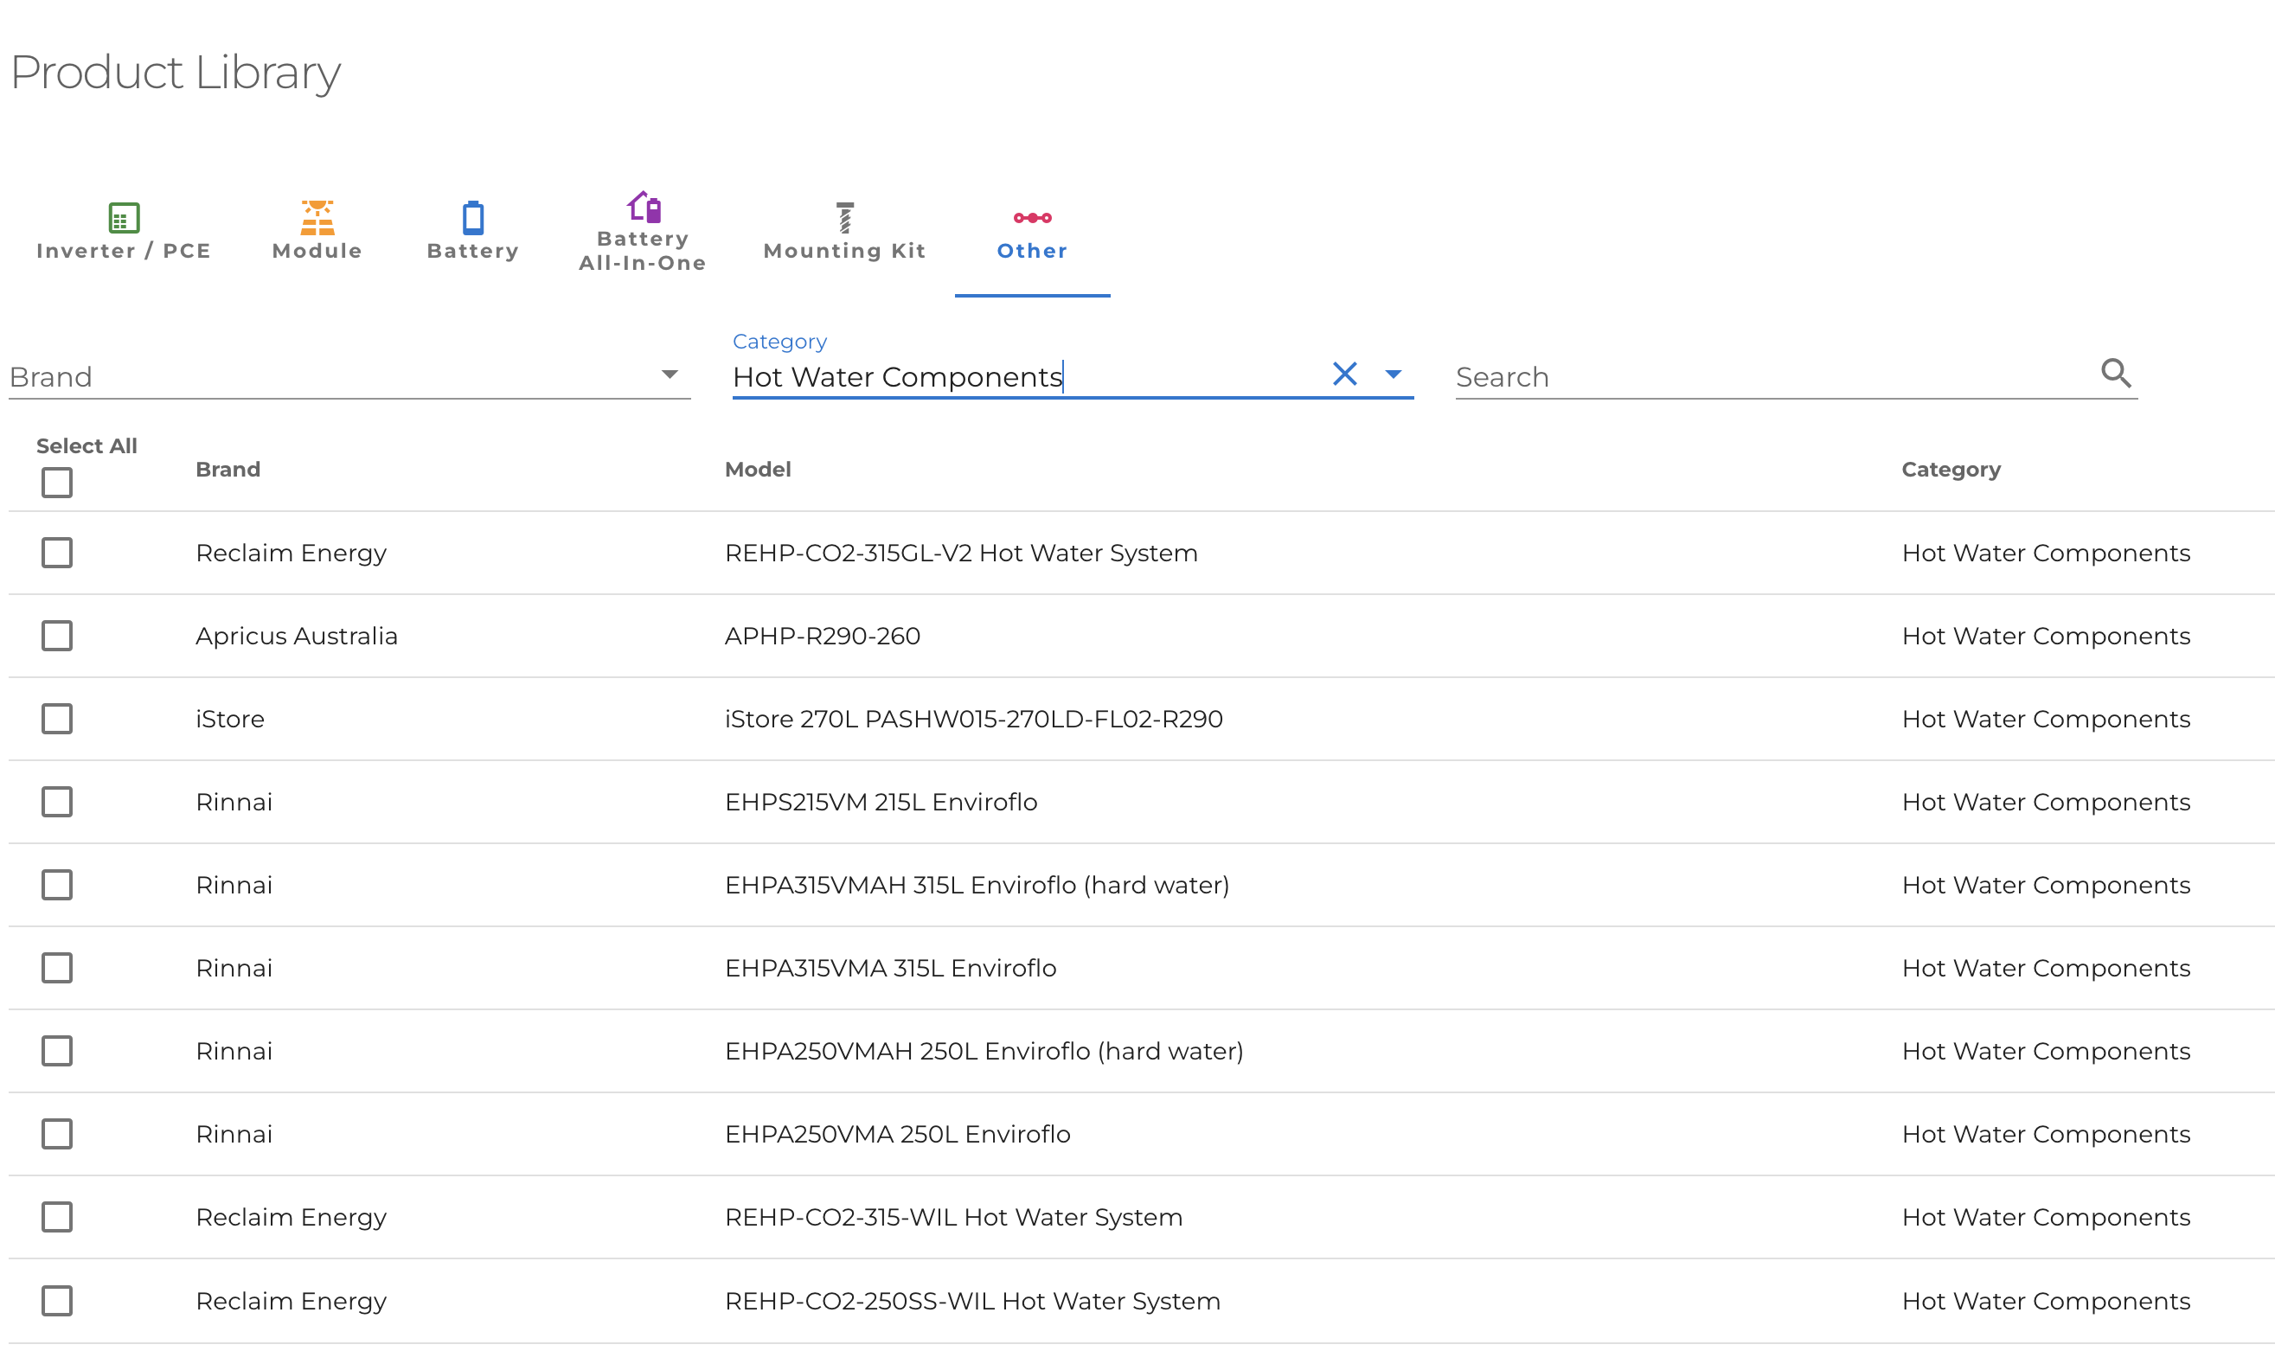Check the iStore 270L row checkbox
Image resolution: width=2275 pixels, height=1351 pixels.
[x=56, y=718]
